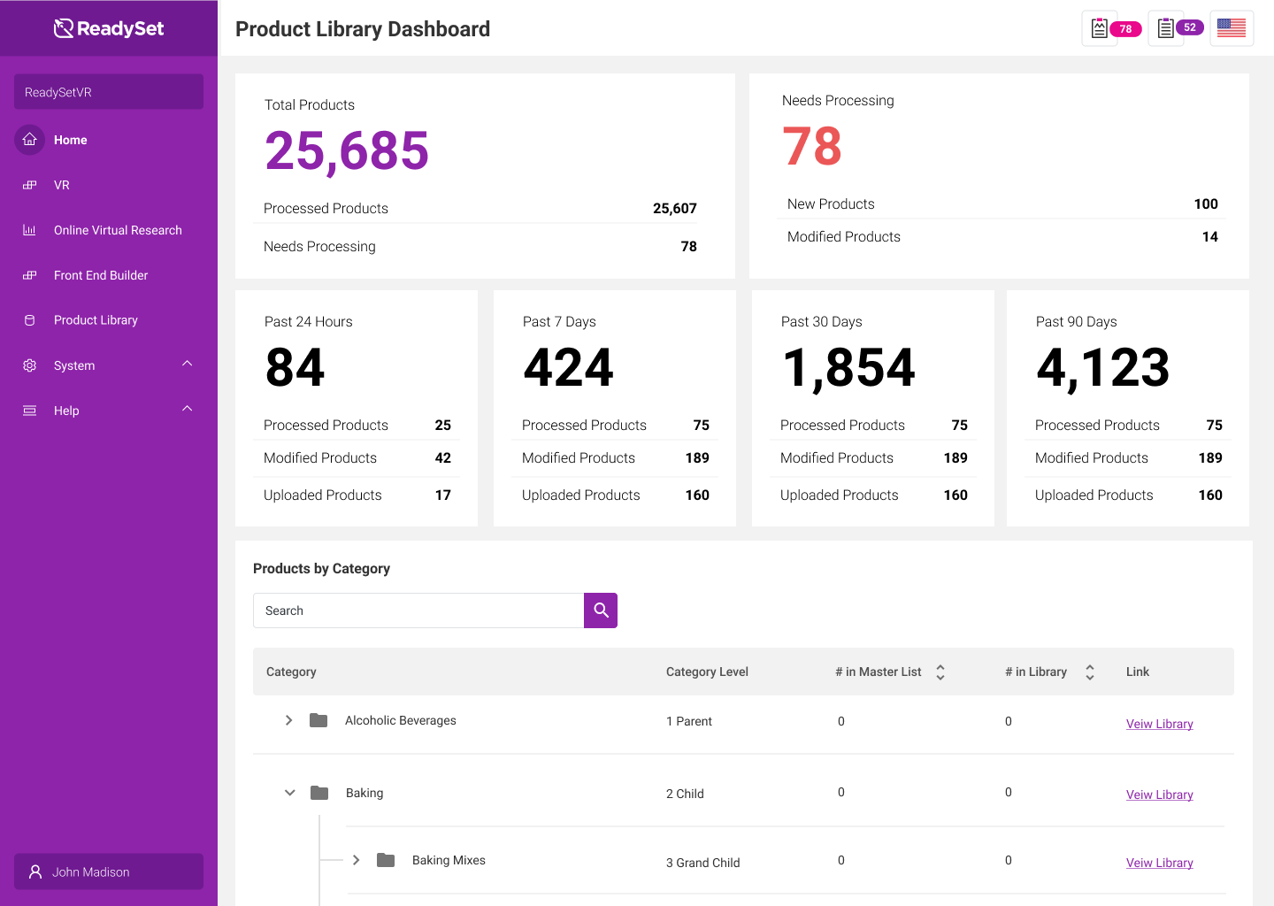Click the VR sidebar icon

coord(29,185)
